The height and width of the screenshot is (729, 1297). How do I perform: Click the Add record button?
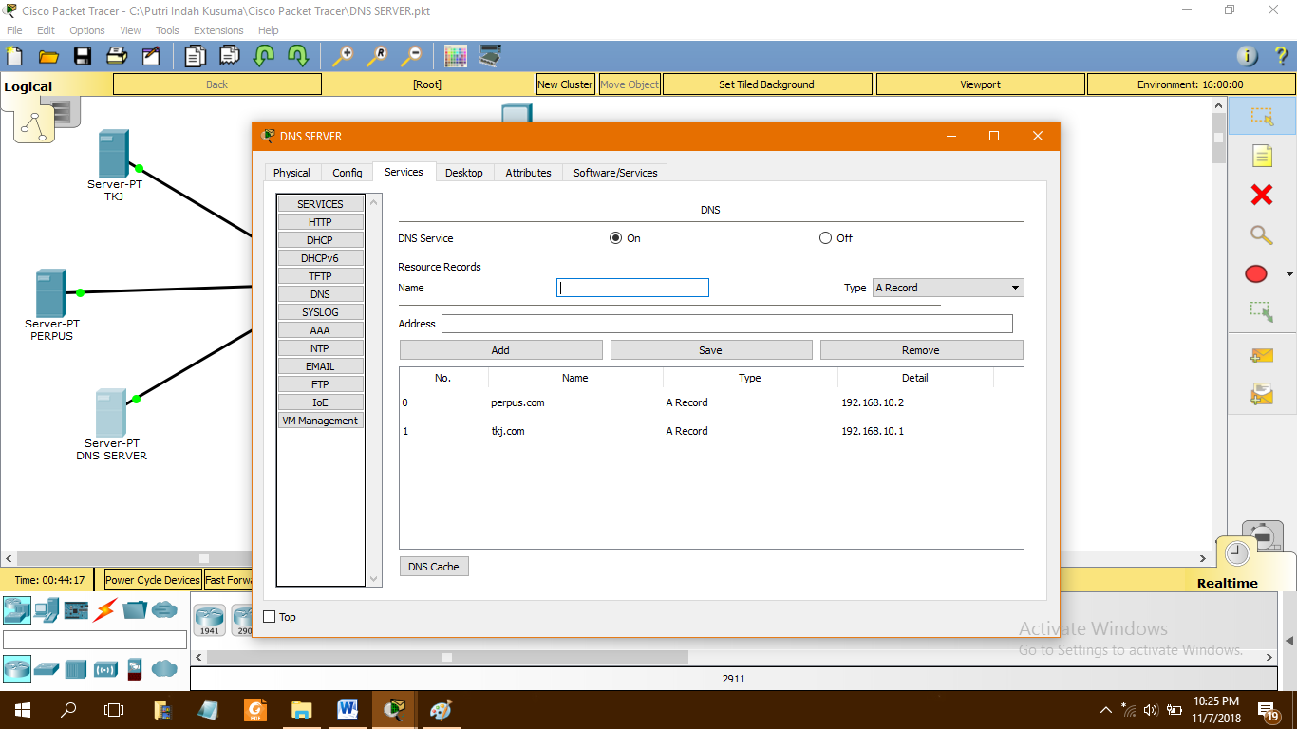click(500, 350)
